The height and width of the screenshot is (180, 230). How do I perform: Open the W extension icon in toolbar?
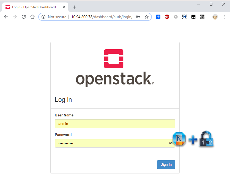[x=202, y=17]
